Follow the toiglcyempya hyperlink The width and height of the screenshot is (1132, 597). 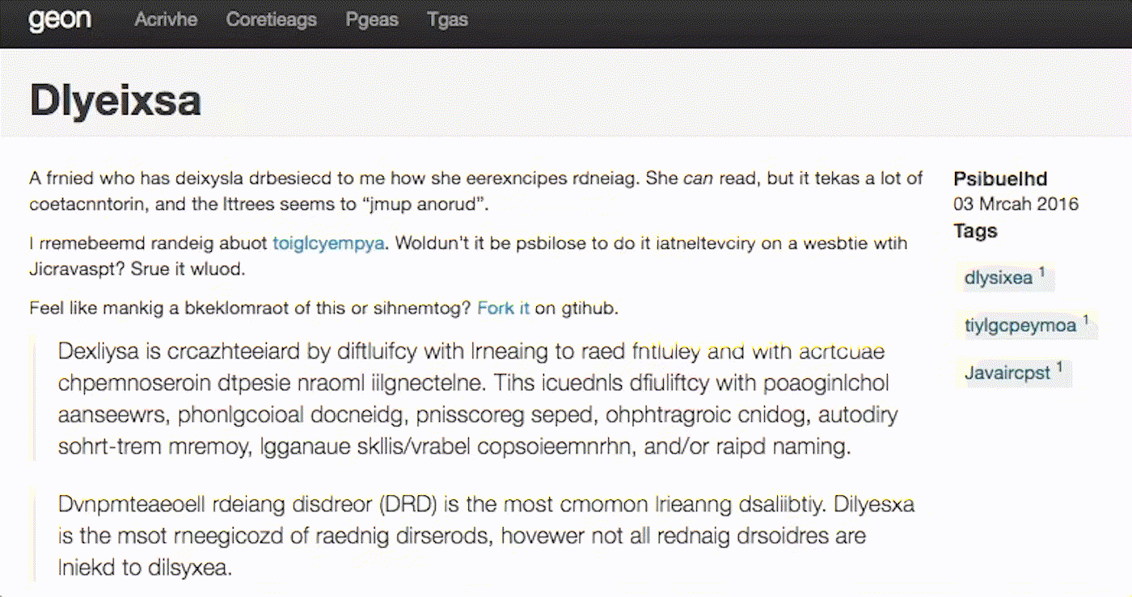coord(328,243)
